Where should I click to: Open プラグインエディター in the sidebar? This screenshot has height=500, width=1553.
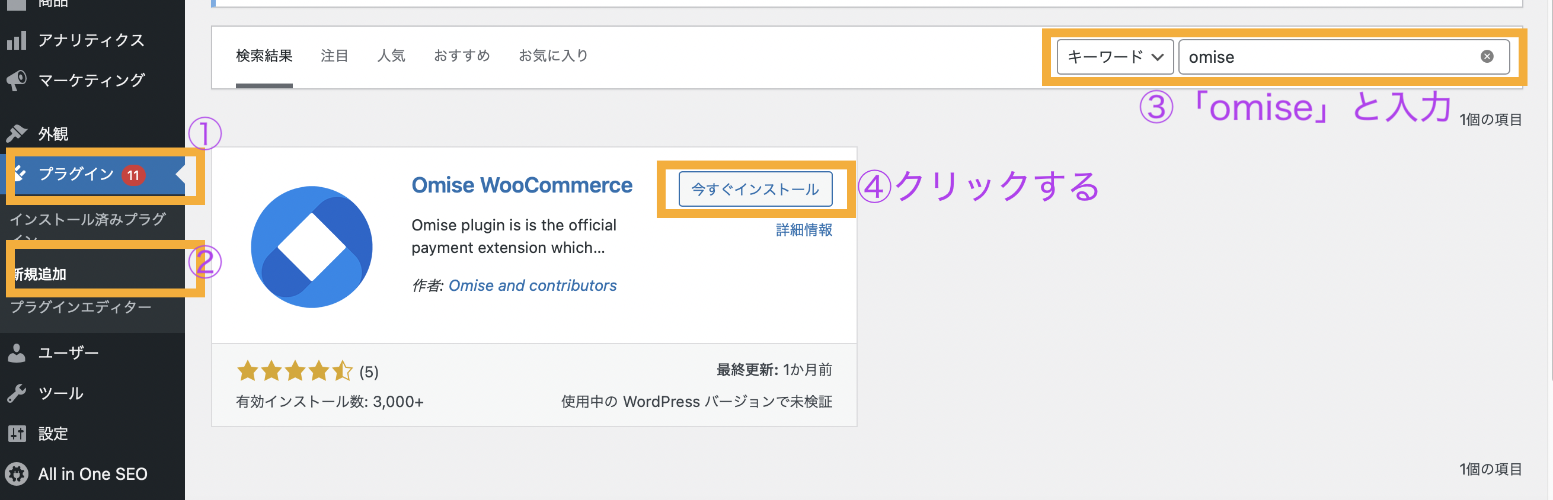click(81, 307)
